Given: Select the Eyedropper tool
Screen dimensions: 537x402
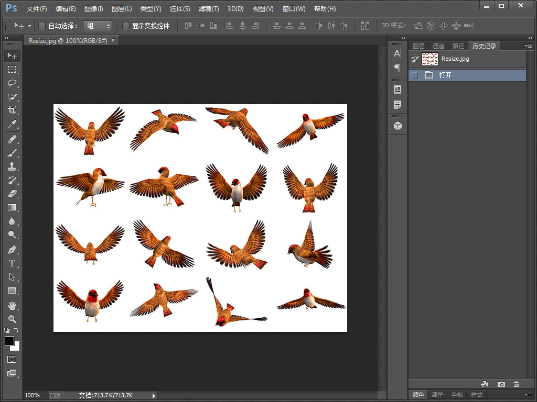Looking at the screenshot, I should click(12, 124).
